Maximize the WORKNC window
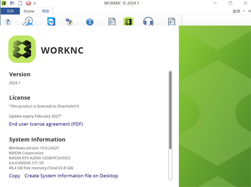The width and height of the screenshot is (251, 187). 231,3
